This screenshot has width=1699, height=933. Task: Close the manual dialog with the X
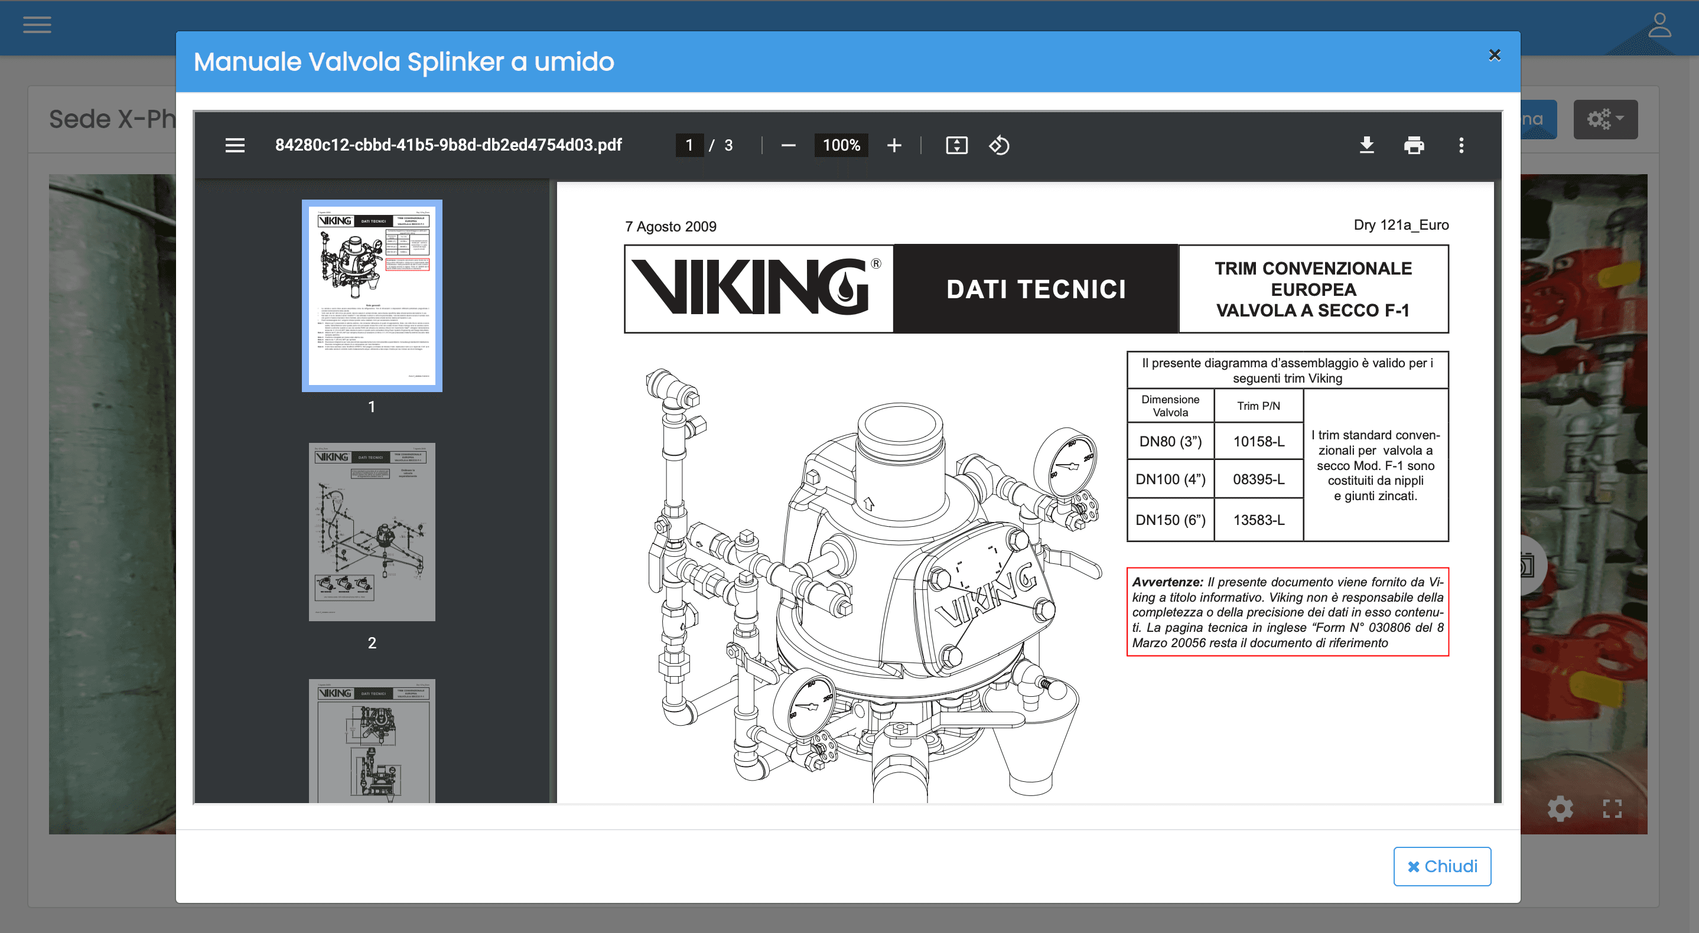tap(1495, 55)
